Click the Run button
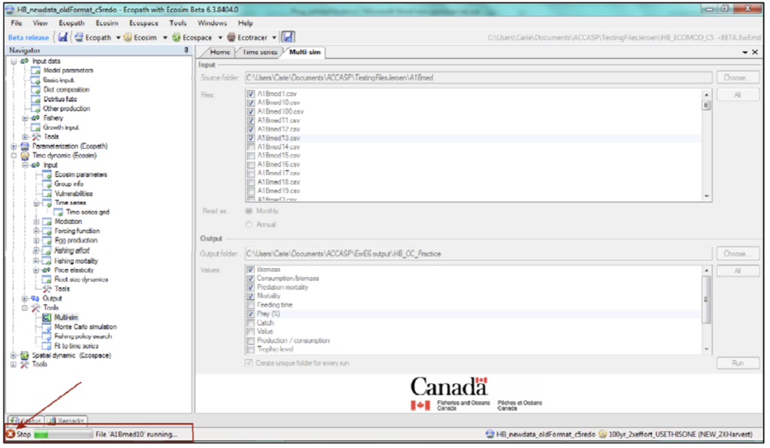 (x=735, y=363)
